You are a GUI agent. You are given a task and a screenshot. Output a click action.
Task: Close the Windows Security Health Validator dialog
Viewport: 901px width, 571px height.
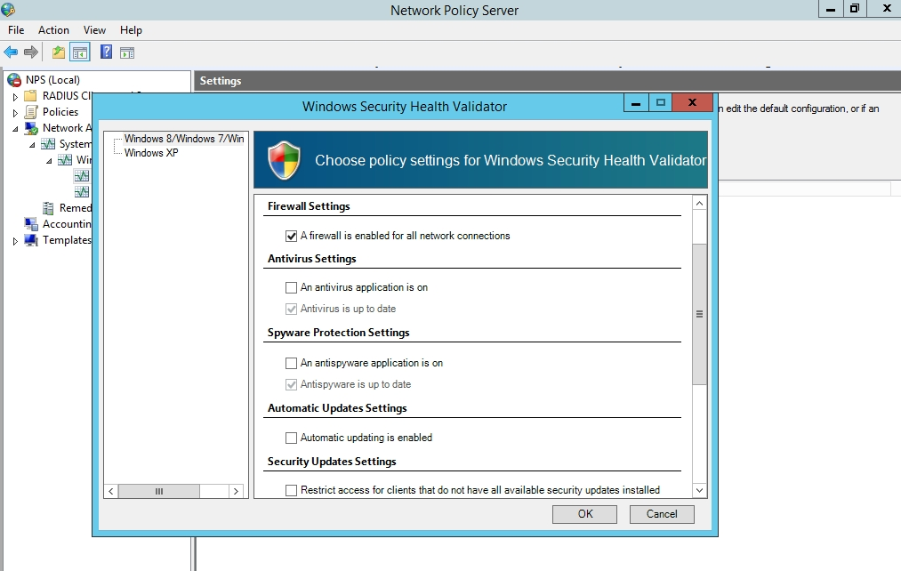pos(692,102)
